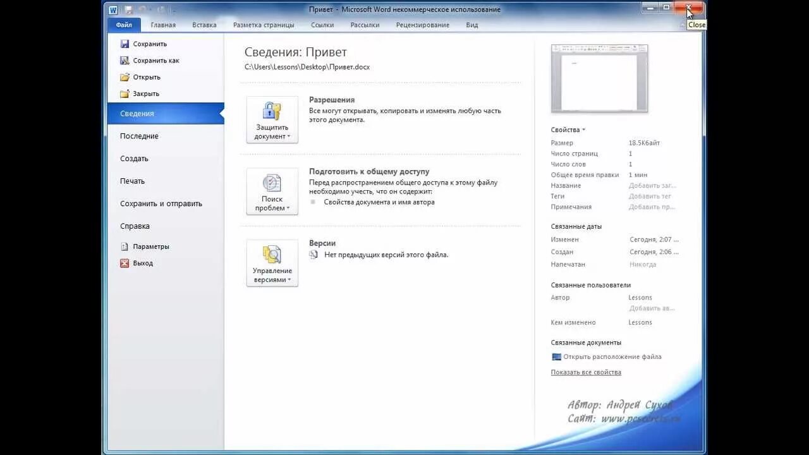Click the Кем изменено value Lessons
This screenshot has height=455, width=809.
[x=640, y=322]
